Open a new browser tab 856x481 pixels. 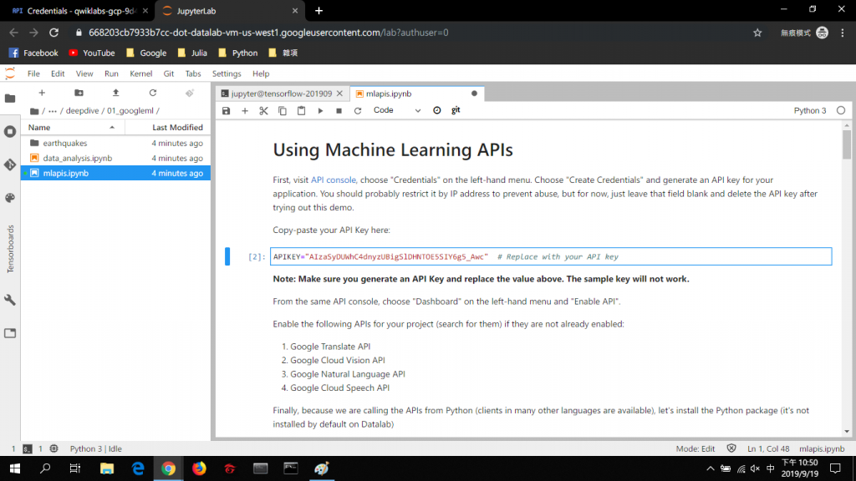(x=318, y=10)
